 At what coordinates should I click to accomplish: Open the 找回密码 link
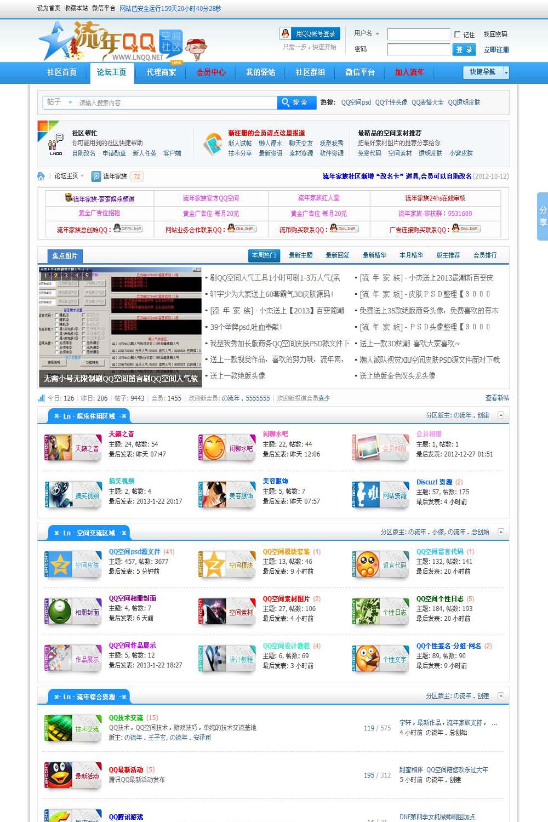point(495,35)
